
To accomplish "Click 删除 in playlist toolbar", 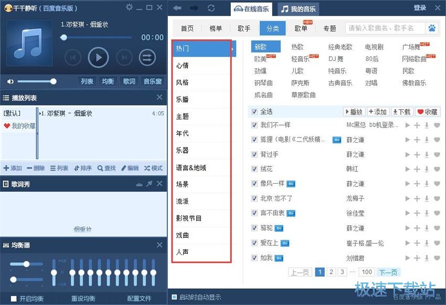I will tap(36, 168).
